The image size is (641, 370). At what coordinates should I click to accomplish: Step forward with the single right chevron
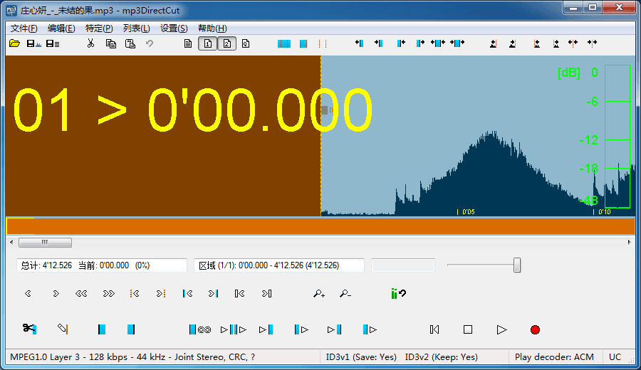pyautogui.click(x=56, y=293)
